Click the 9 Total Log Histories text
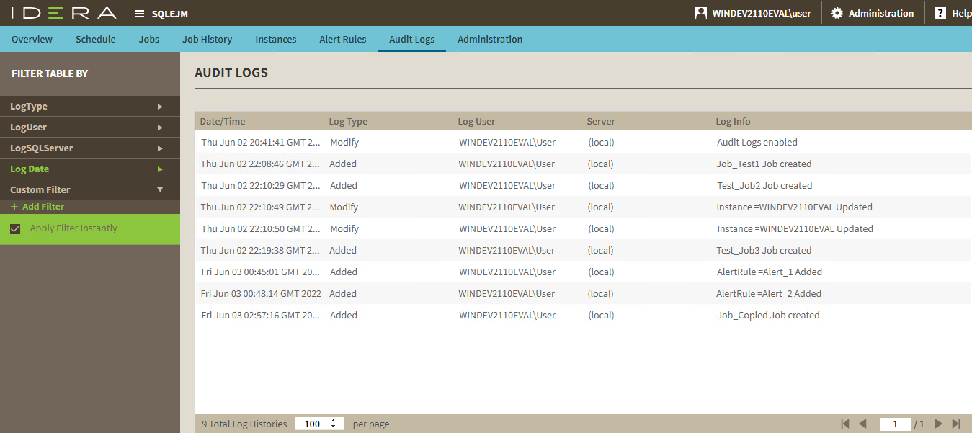This screenshot has height=433, width=972. click(x=244, y=424)
